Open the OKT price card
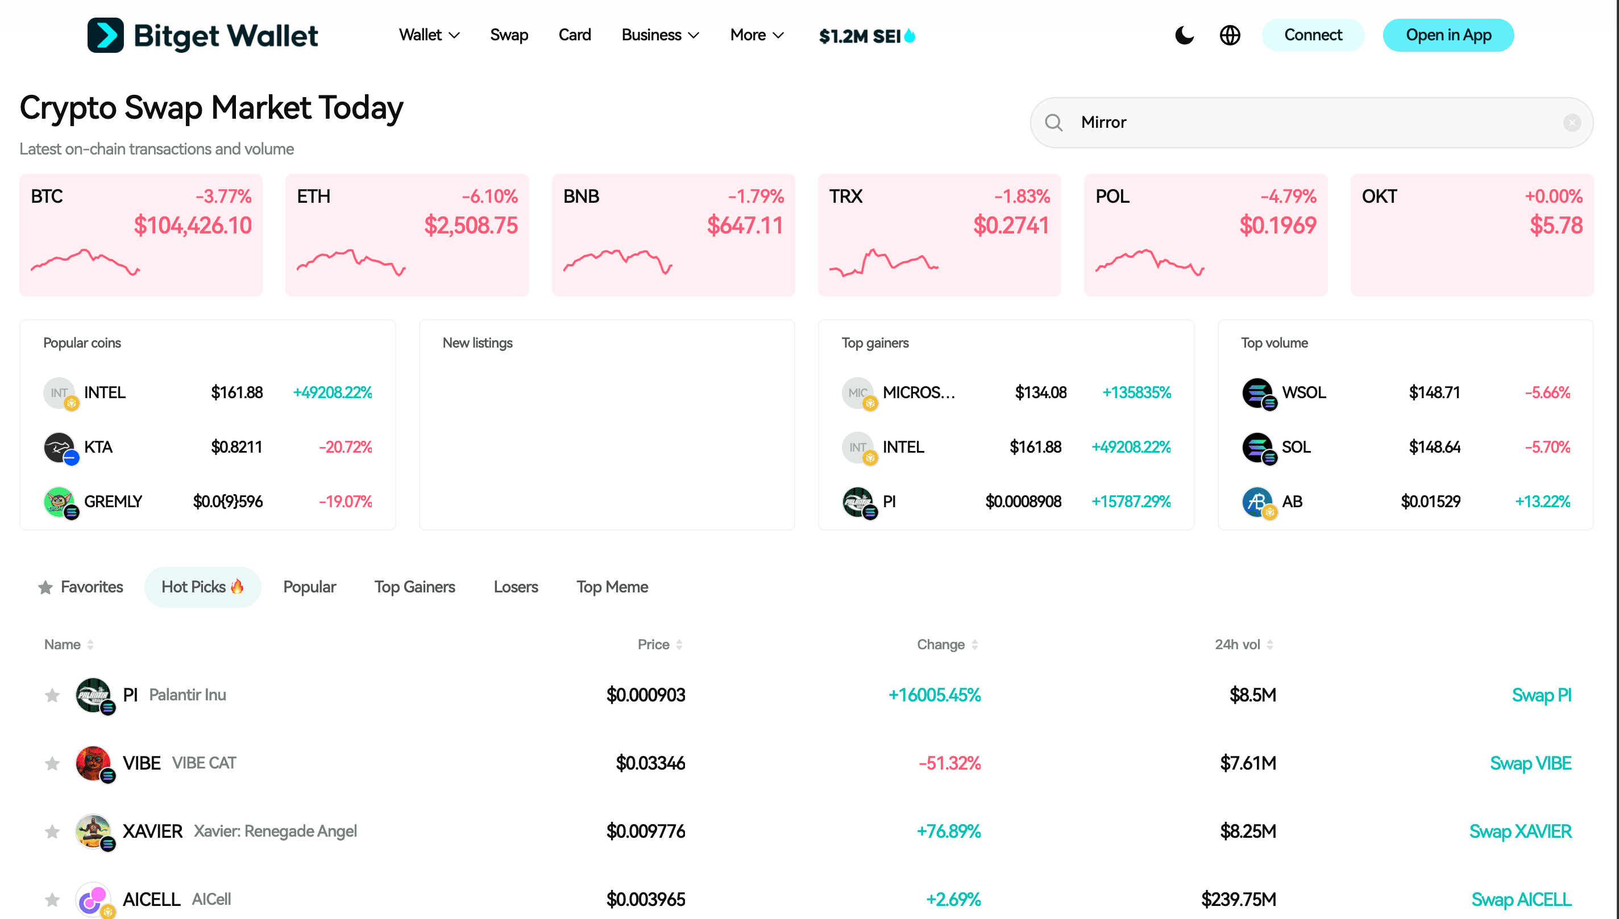 tap(1472, 235)
